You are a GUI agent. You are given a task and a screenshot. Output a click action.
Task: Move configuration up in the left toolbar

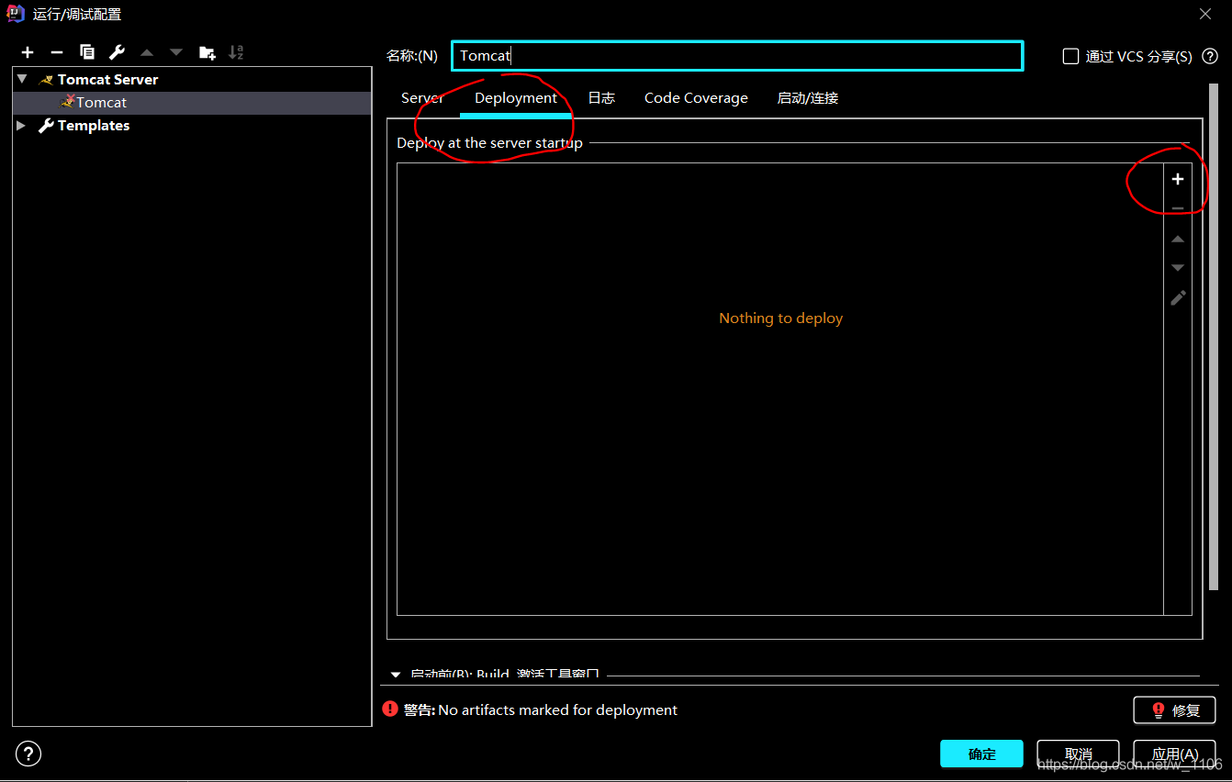[x=147, y=52]
